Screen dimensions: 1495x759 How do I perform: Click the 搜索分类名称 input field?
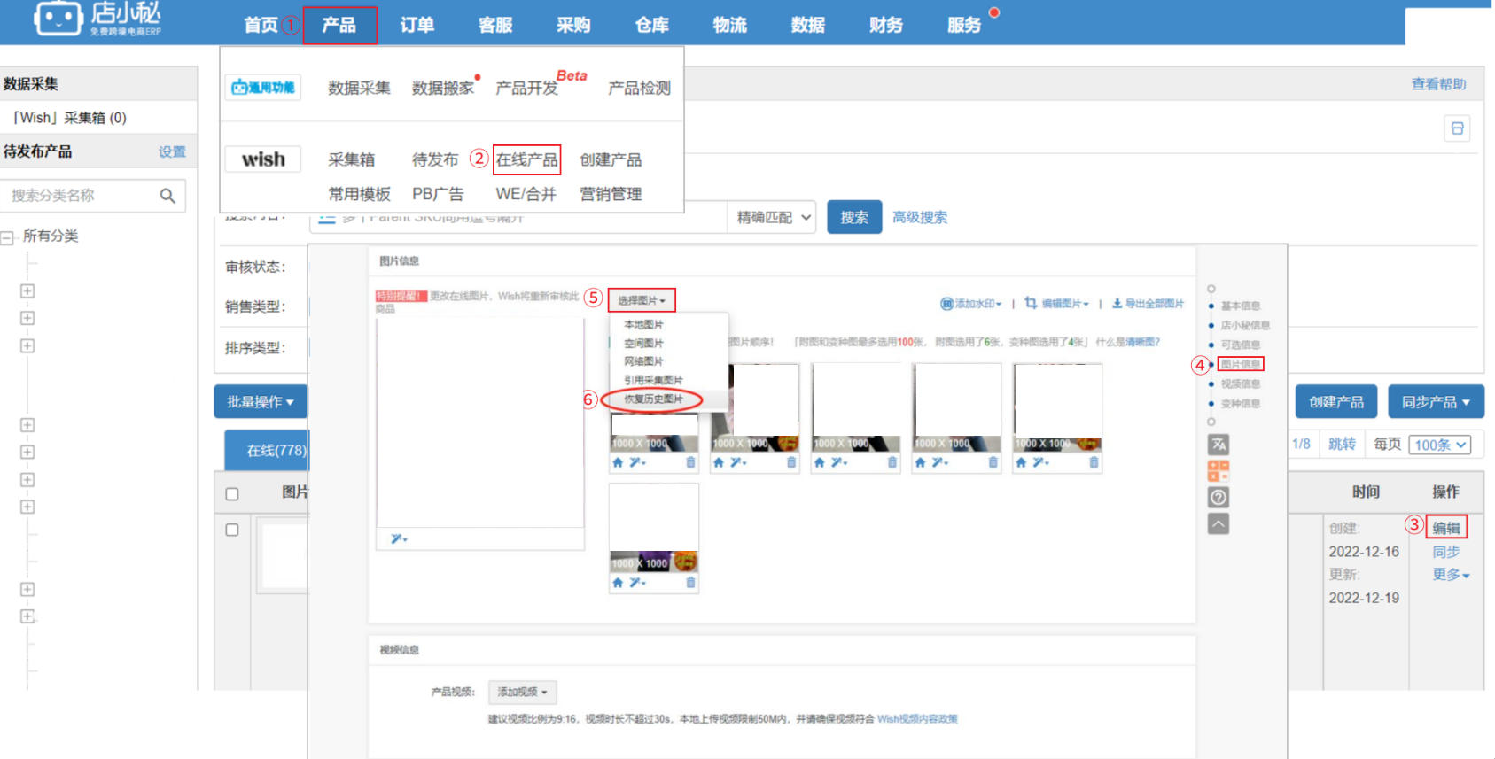[80, 196]
